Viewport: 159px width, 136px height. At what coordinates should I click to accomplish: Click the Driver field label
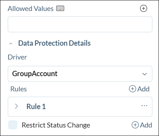tap(17, 57)
